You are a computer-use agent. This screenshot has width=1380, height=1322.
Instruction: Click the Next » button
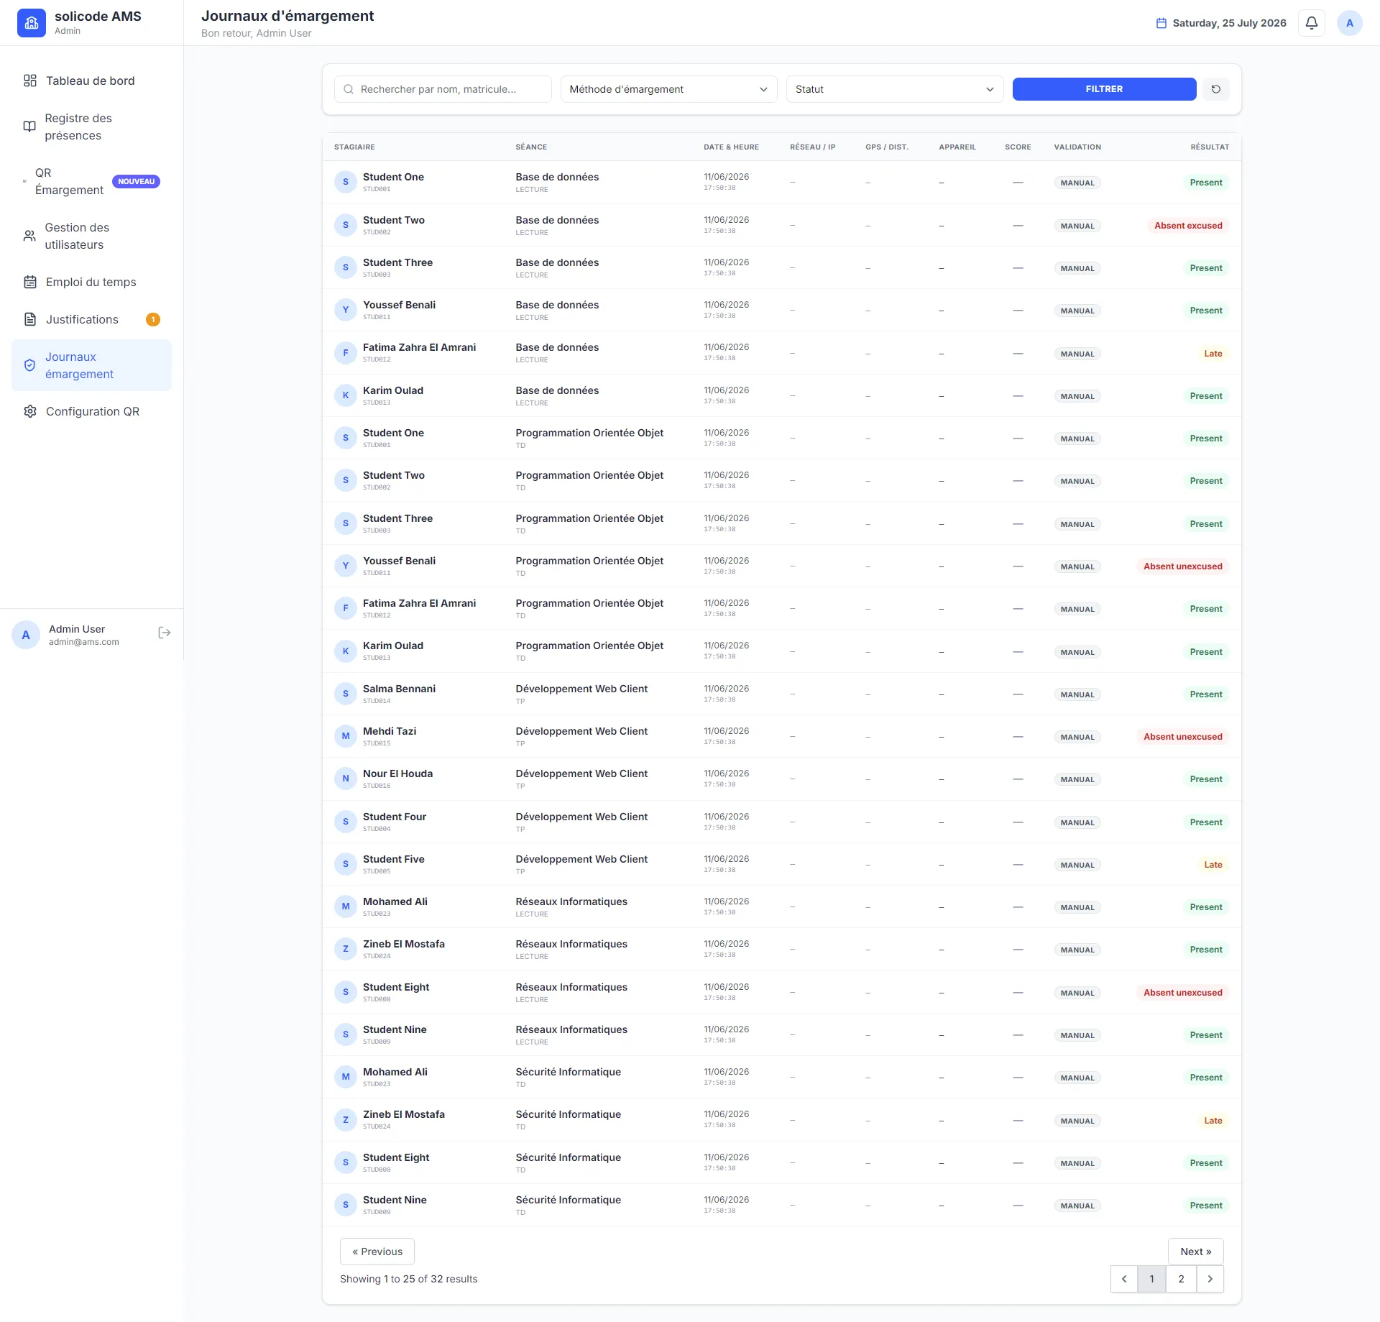pos(1196,1252)
